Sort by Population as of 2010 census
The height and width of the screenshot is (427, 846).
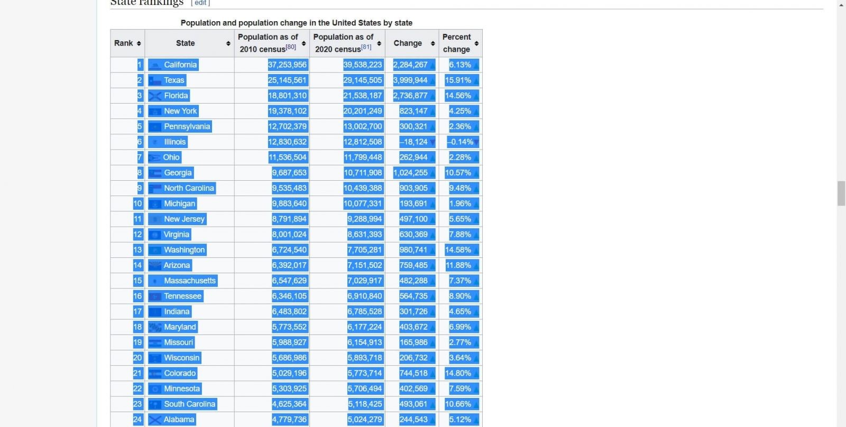pyautogui.click(x=304, y=43)
